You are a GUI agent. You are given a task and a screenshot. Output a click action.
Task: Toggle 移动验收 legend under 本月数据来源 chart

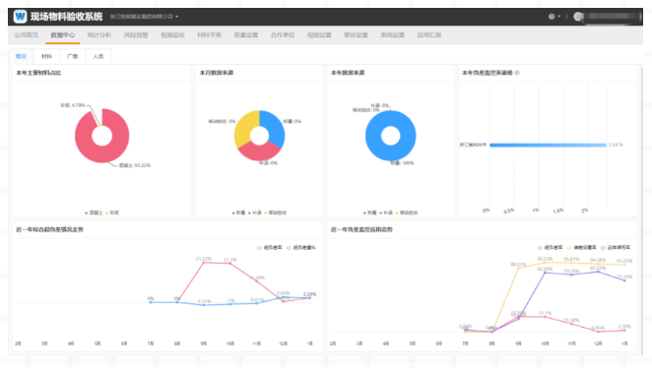coord(275,213)
